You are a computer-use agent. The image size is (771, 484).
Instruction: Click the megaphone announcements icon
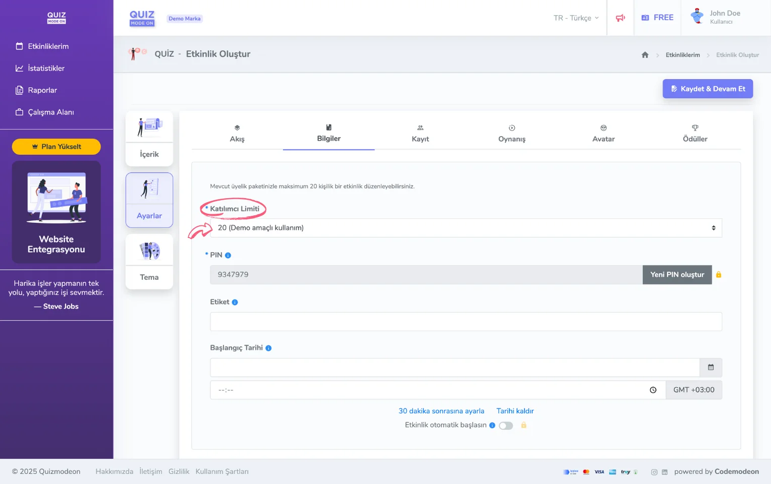[x=620, y=18]
